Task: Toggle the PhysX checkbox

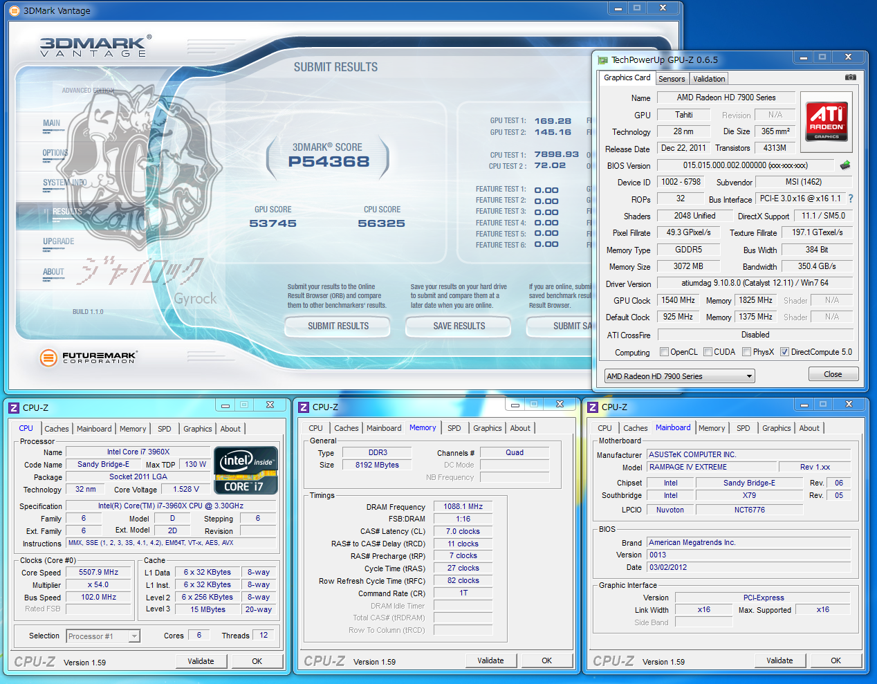Action: coord(747,352)
